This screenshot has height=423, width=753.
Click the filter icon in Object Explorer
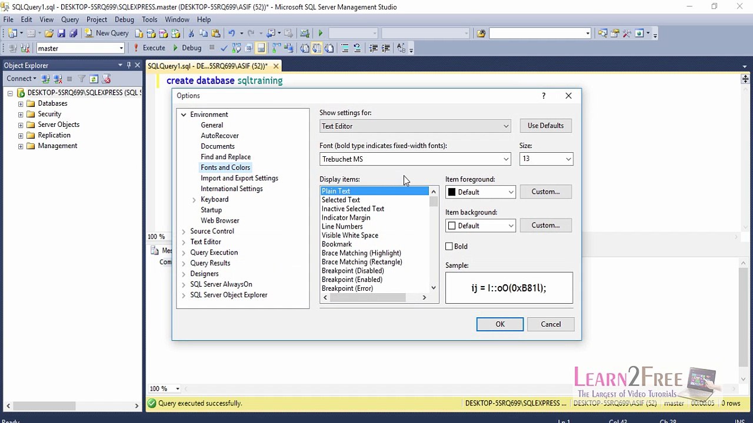82,79
